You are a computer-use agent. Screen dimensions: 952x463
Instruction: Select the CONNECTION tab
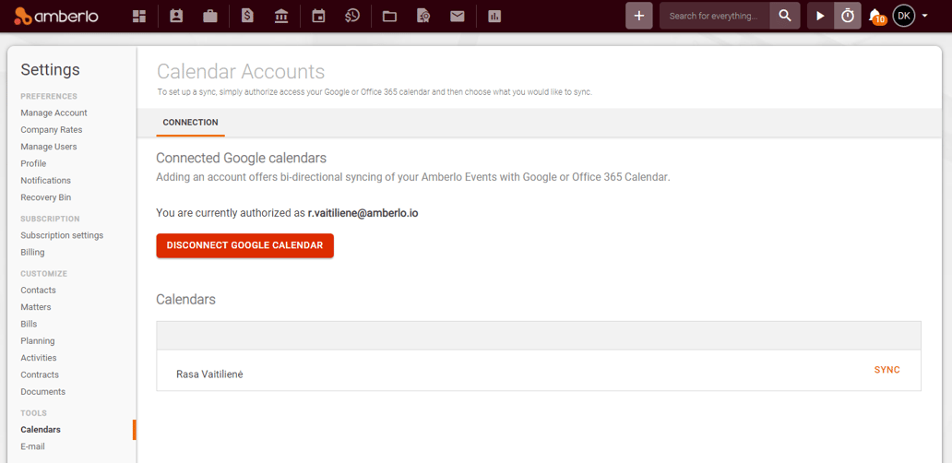191,122
